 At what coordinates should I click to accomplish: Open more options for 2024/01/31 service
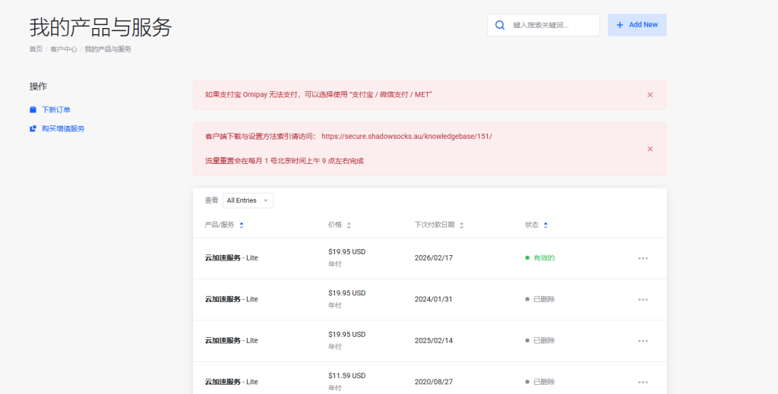[x=643, y=299]
